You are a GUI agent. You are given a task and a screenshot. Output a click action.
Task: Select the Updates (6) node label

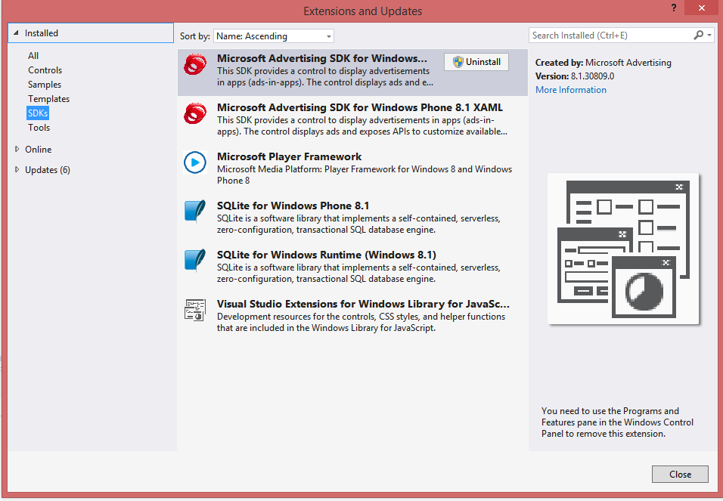(x=48, y=170)
